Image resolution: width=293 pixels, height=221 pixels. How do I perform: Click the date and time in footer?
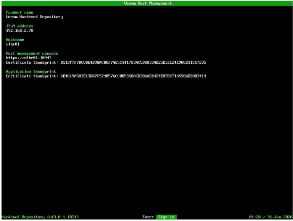pyautogui.click(x=270, y=217)
